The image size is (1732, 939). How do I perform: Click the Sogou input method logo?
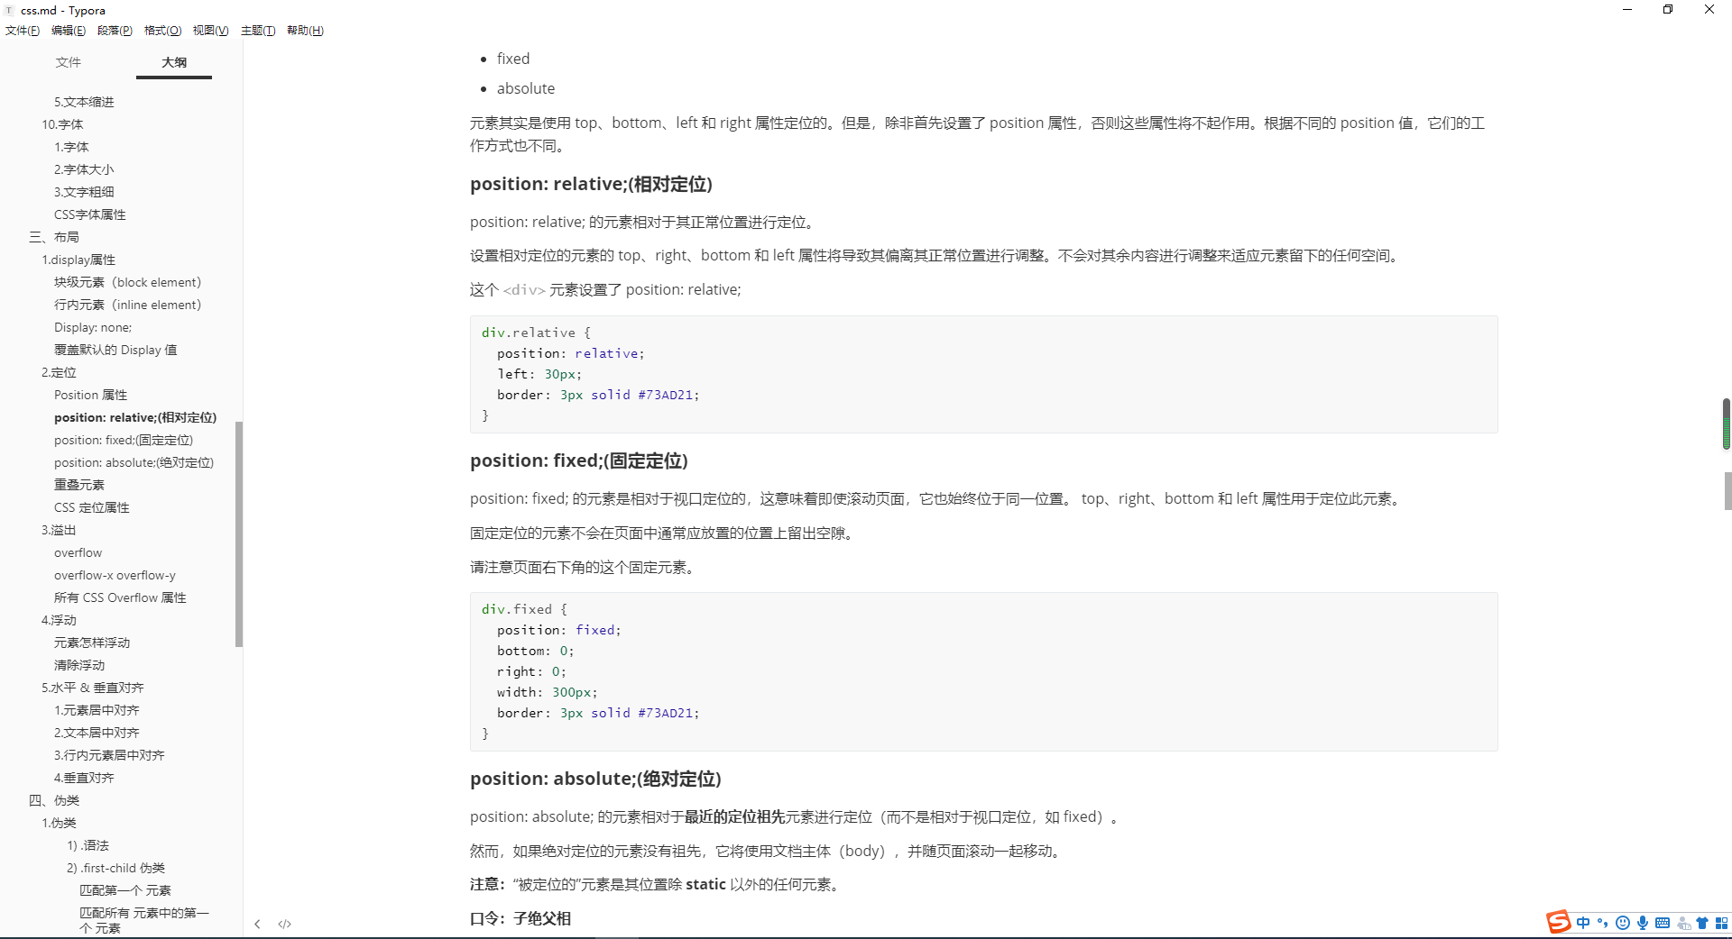coord(1558,922)
